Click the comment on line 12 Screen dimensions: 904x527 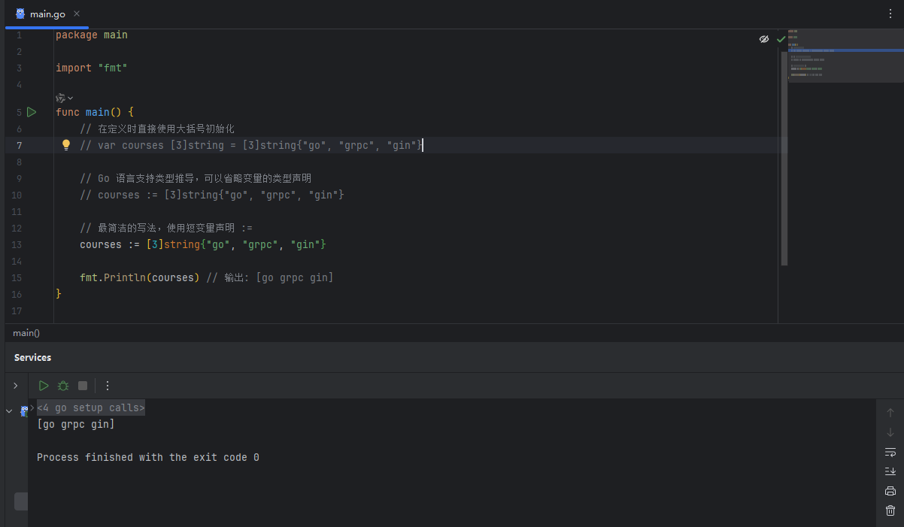[x=166, y=228]
